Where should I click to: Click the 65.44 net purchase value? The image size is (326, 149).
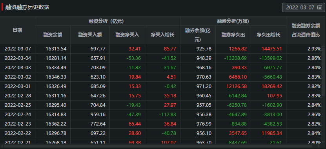click(x=135, y=124)
